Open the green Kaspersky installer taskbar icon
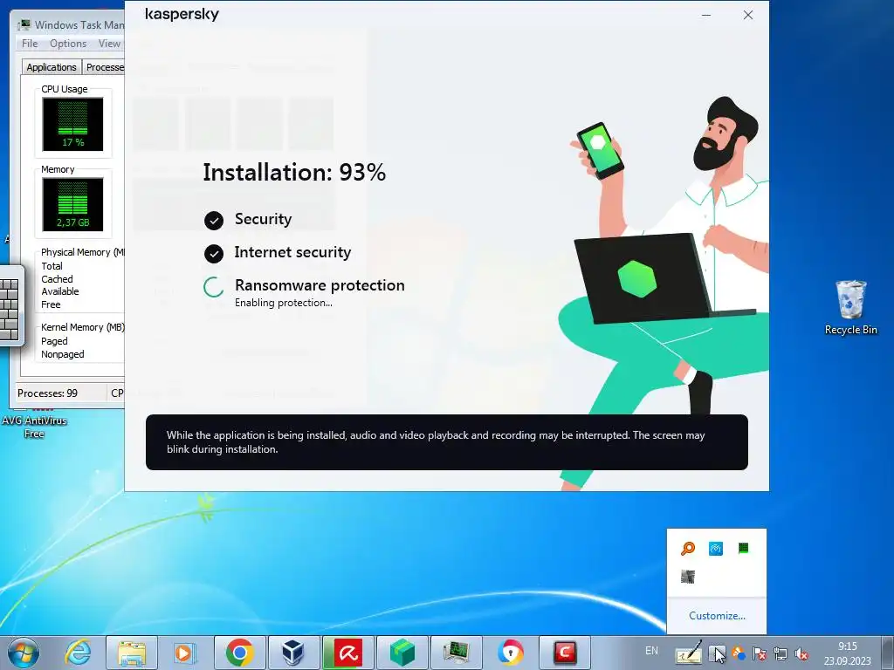 402,653
